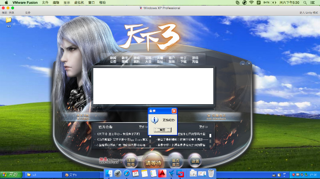320x179 pixels.
Task: Close the 天下3 launcher with X icon
Action: (249, 63)
